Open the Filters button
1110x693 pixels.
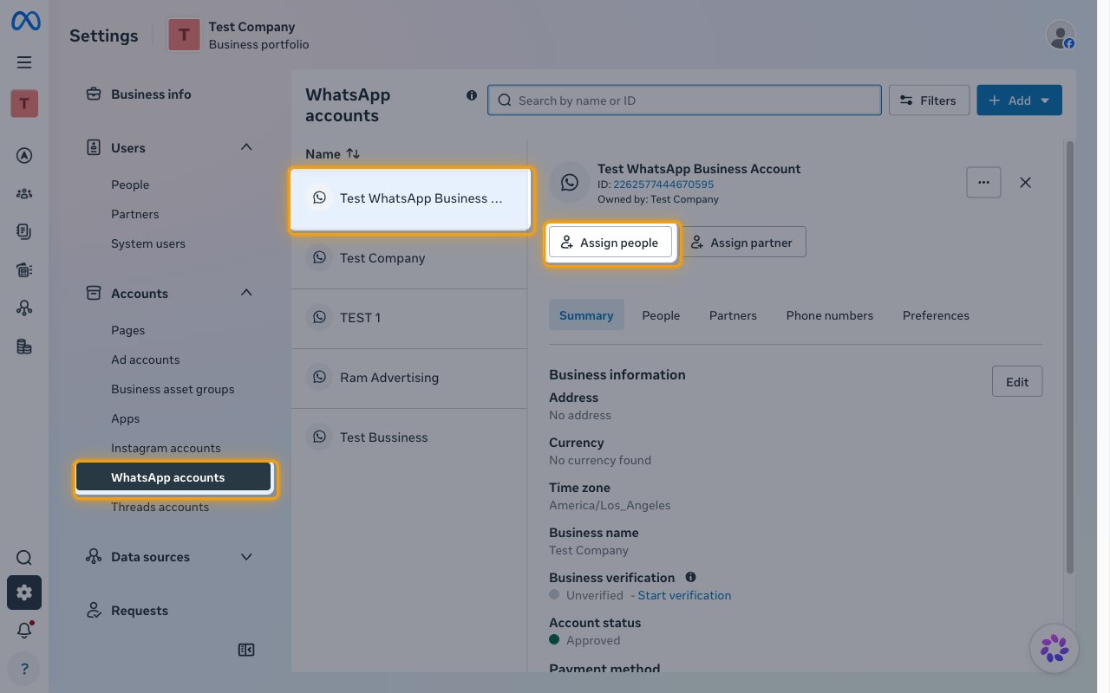click(929, 100)
